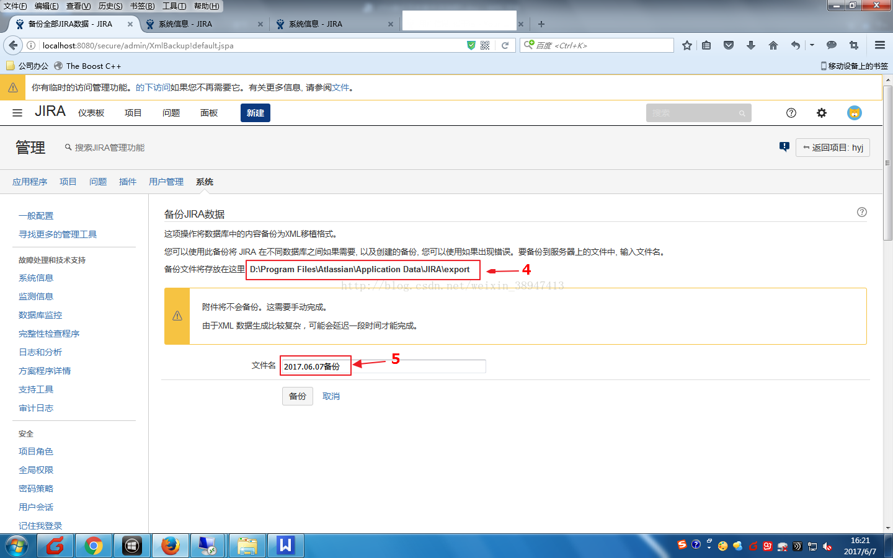The height and width of the screenshot is (558, 893).
Task: Reload the page with refresh icon
Action: coord(505,45)
